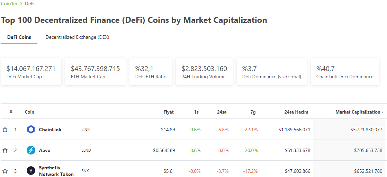Sort by the # rank column header
Viewport: 387px width, 177px height.
(11, 112)
